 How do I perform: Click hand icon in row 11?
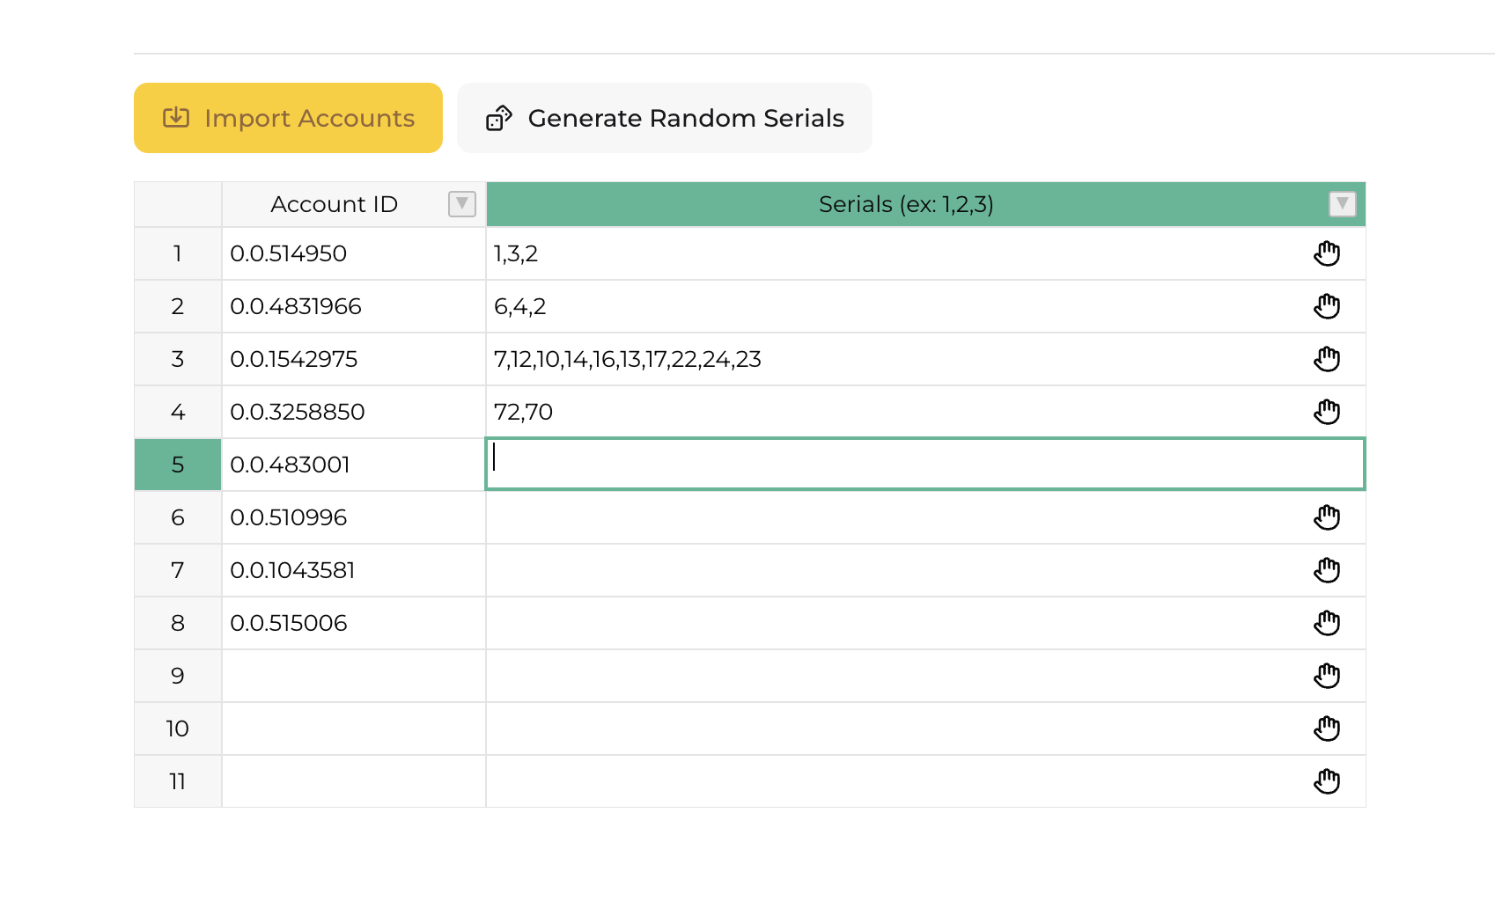point(1326,781)
